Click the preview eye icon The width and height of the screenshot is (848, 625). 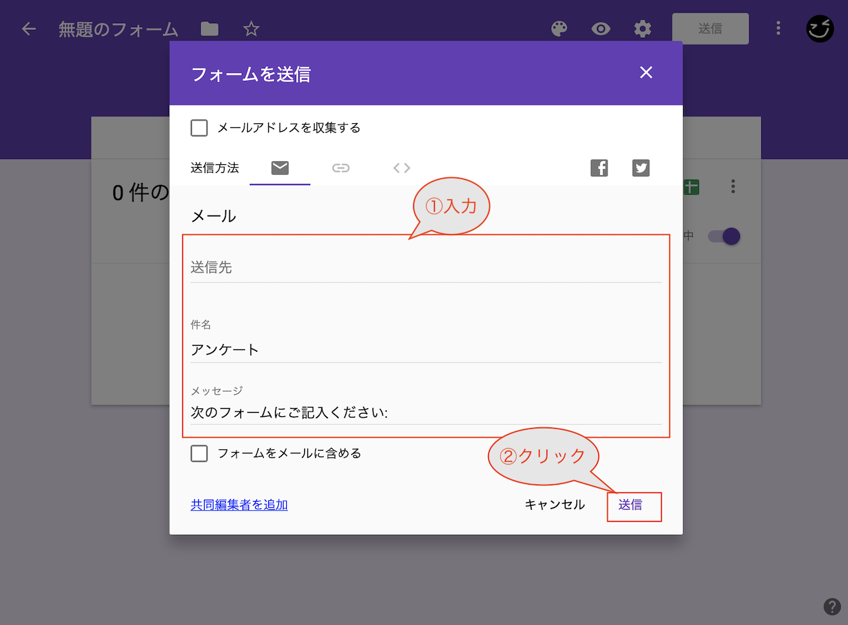tap(601, 28)
